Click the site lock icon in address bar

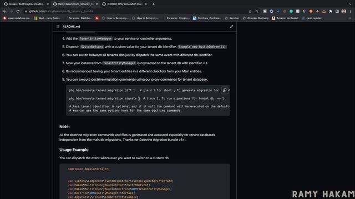tap(26, 11)
